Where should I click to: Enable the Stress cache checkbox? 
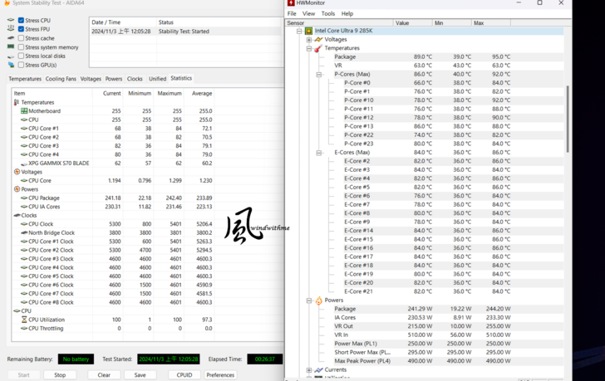(21, 38)
